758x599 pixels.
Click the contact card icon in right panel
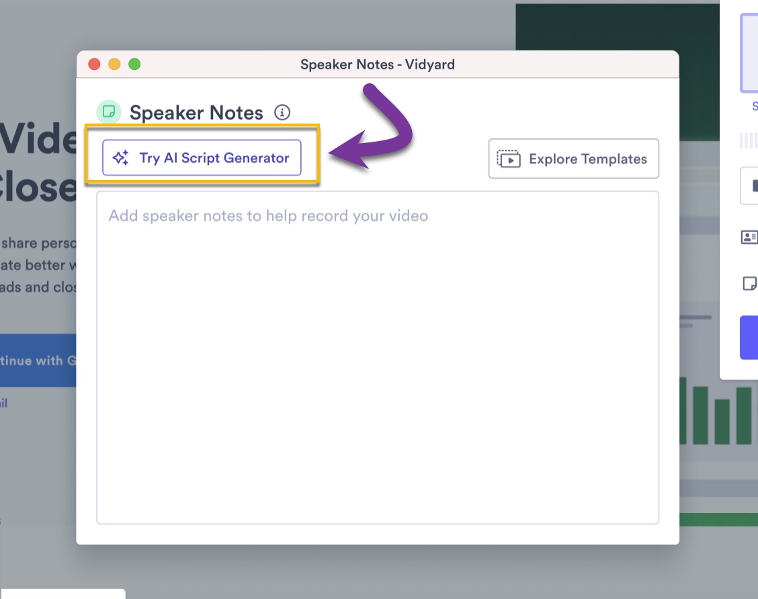pos(749,237)
